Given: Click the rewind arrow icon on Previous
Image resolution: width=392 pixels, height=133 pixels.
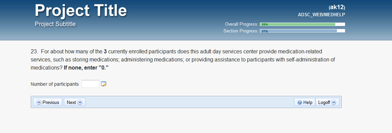Looking at the screenshot, I should (x=39, y=102).
